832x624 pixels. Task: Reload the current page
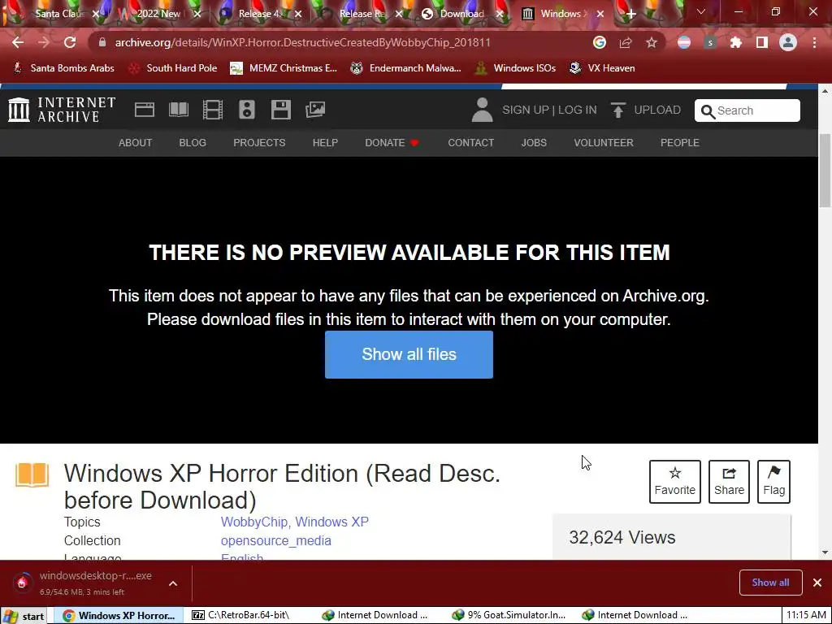tap(70, 42)
